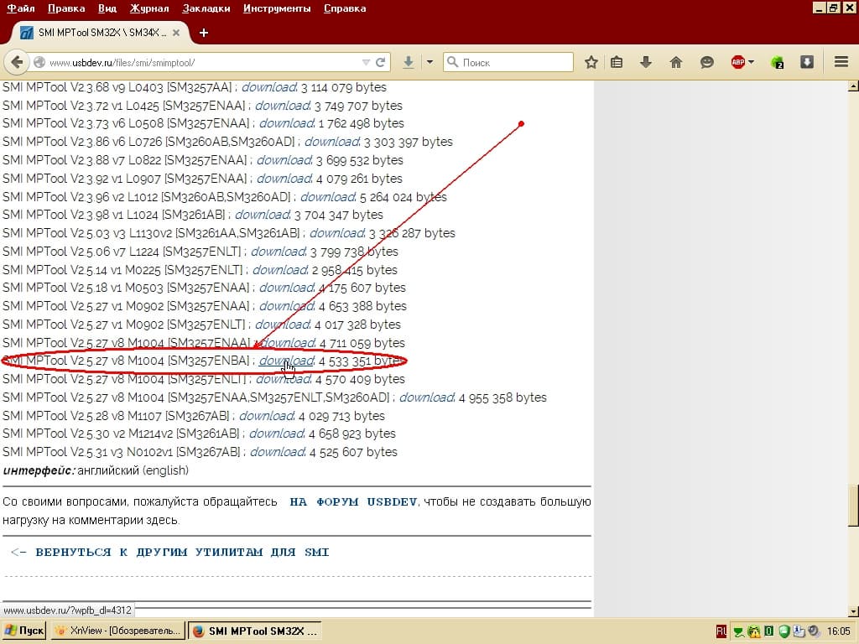
Task: Expand the ABP dropdown arrow
Action: 751,62
